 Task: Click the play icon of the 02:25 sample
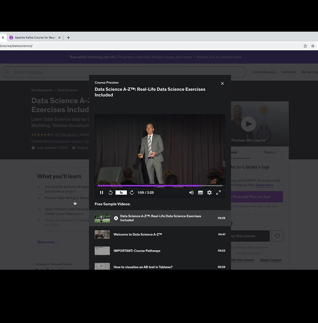pos(116,218)
